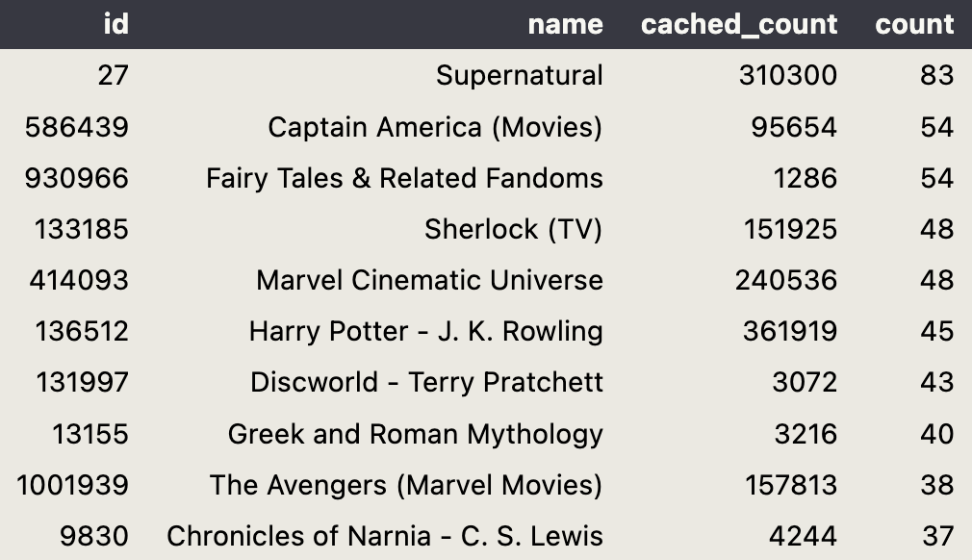Click the id column header
The width and height of the screenshot is (972, 560).
pyautogui.click(x=115, y=24)
